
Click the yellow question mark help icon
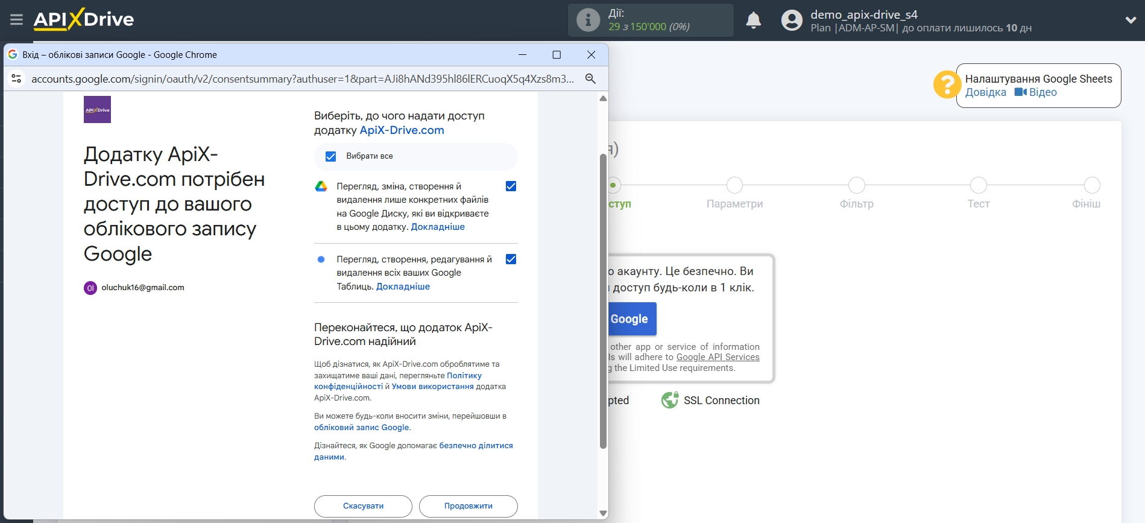pos(946,85)
